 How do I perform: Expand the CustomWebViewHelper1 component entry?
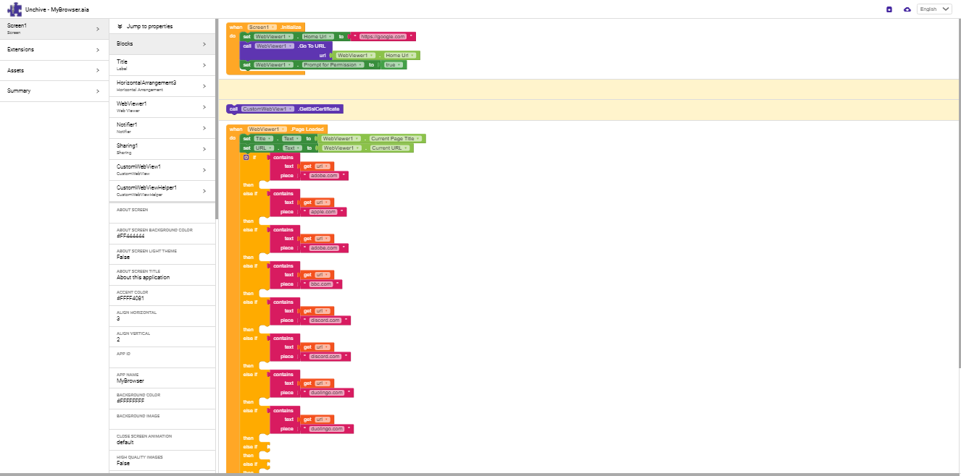pyautogui.click(x=161, y=190)
